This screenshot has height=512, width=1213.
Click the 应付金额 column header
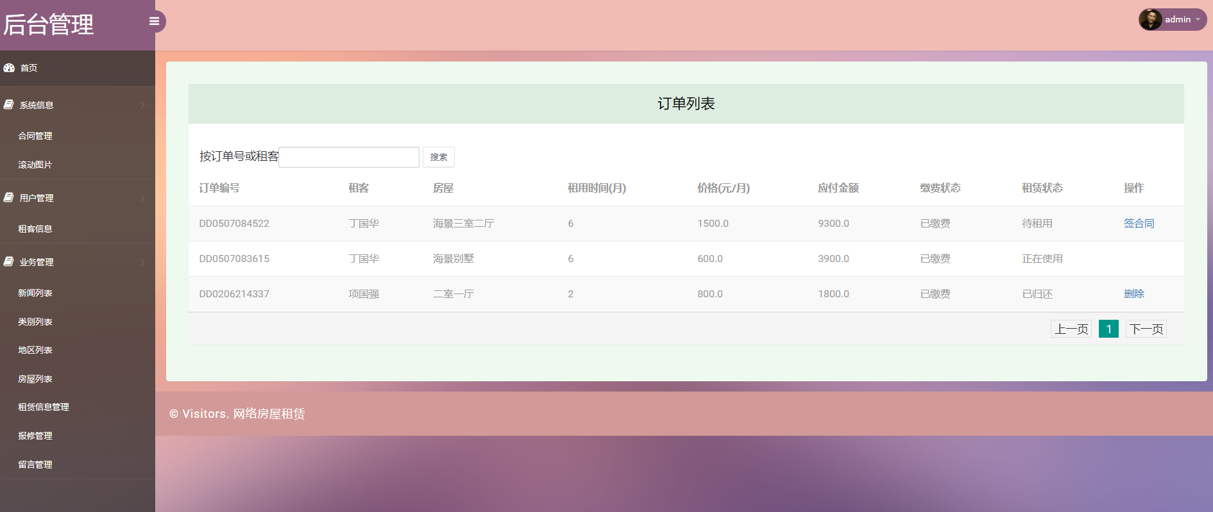point(838,188)
